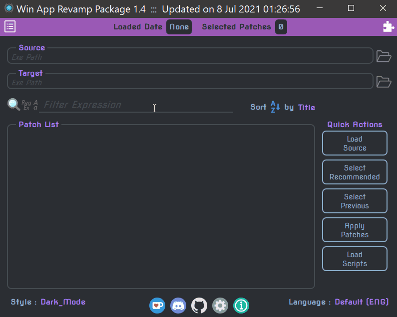Open the GitHub repository icon
This screenshot has width=397, height=317.
(x=199, y=306)
